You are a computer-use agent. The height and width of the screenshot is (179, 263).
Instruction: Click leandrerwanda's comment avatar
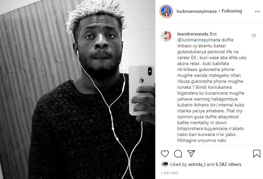click(x=166, y=36)
